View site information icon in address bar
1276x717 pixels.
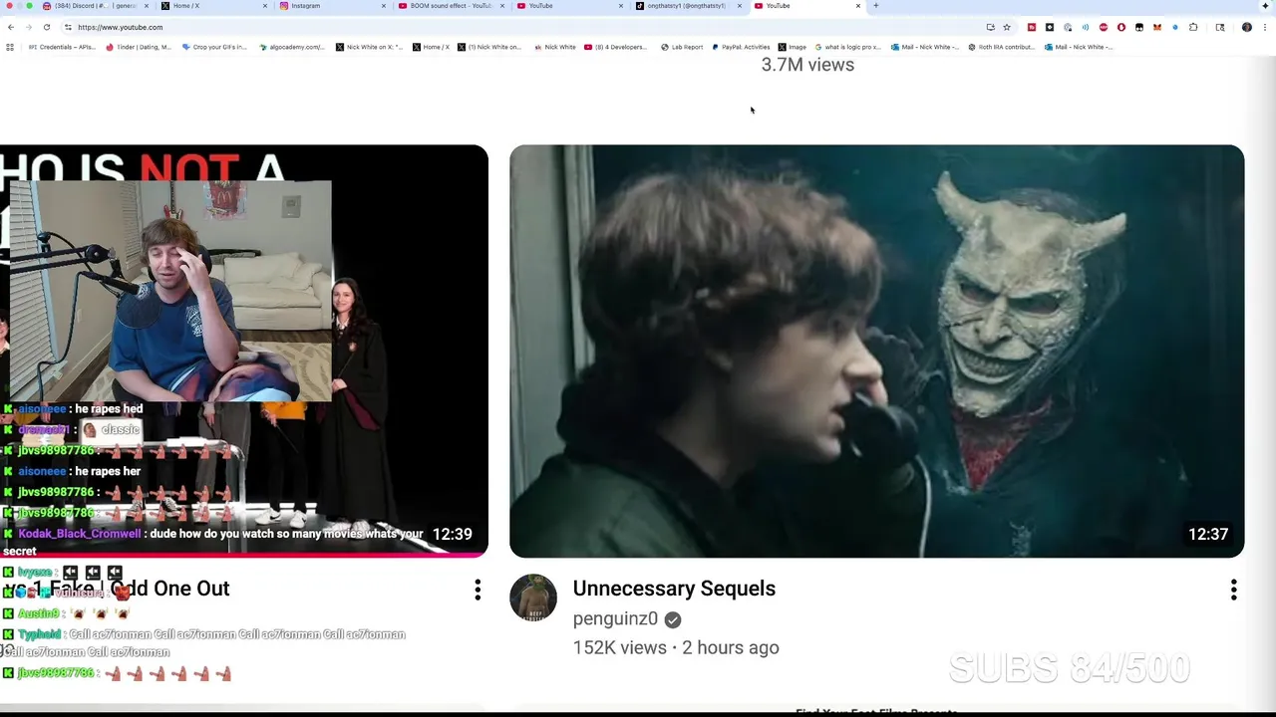(x=68, y=27)
